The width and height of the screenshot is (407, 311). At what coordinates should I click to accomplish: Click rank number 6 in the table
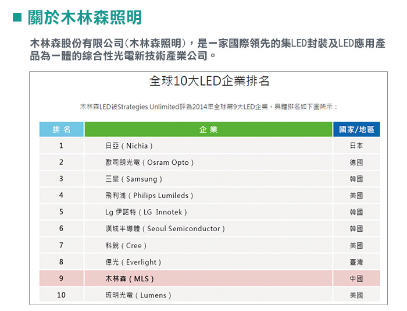(x=61, y=228)
